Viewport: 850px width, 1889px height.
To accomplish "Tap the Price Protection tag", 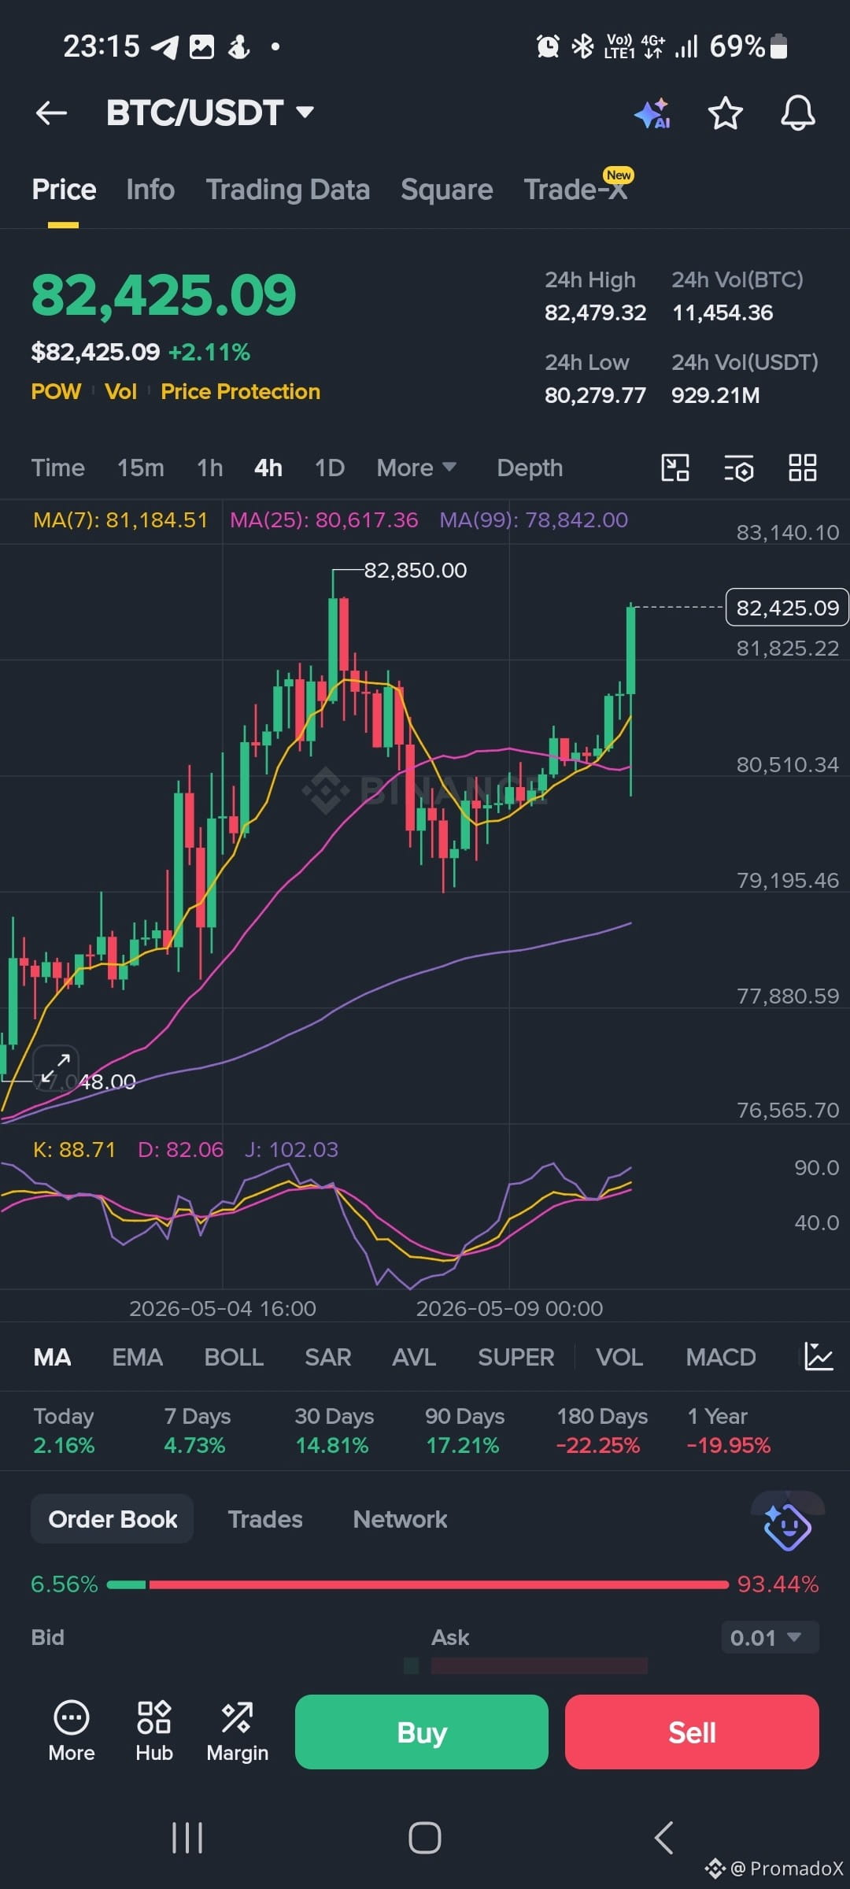I will [x=240, y=391].
